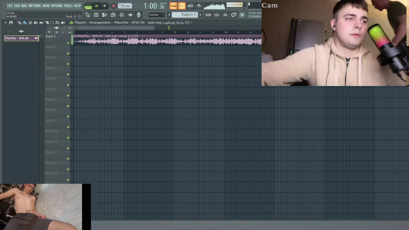Mute Track 4 with its green light
409x230 pixels.
68,74
